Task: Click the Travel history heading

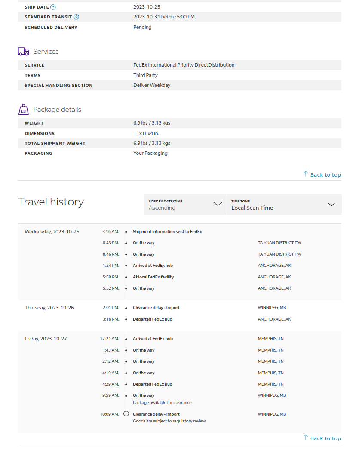Action: 51,202
